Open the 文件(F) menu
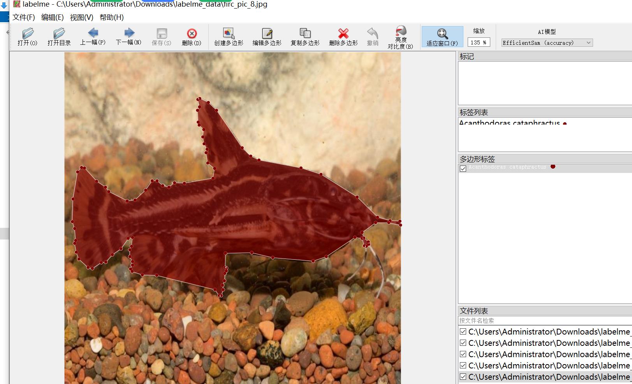 pos(24,17)
